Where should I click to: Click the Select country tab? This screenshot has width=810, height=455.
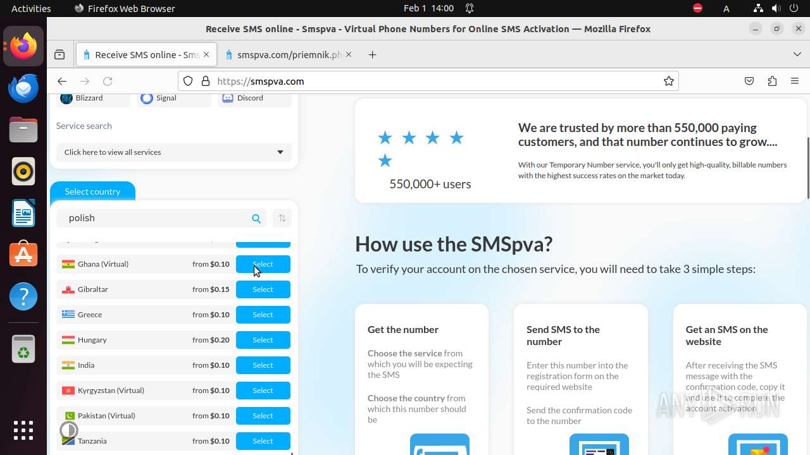coord(92,191)
